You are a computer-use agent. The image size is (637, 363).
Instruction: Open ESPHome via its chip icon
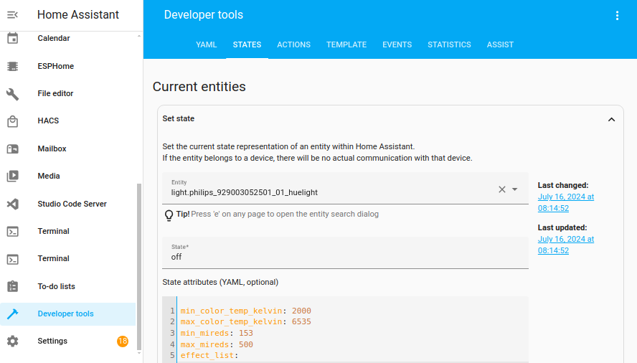tap(12, 66)
